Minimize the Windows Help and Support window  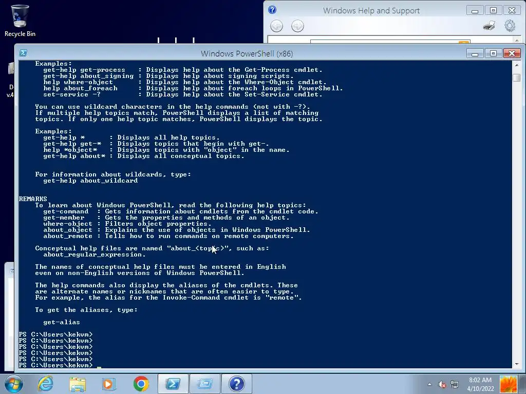click(475, 10)
